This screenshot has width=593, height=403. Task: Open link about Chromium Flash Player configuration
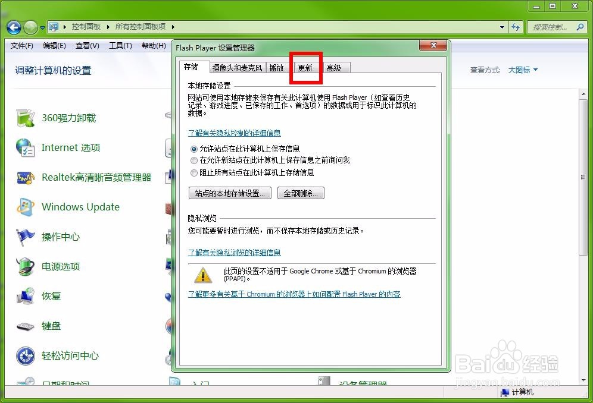pyautogui.click(x=294, y=294)
